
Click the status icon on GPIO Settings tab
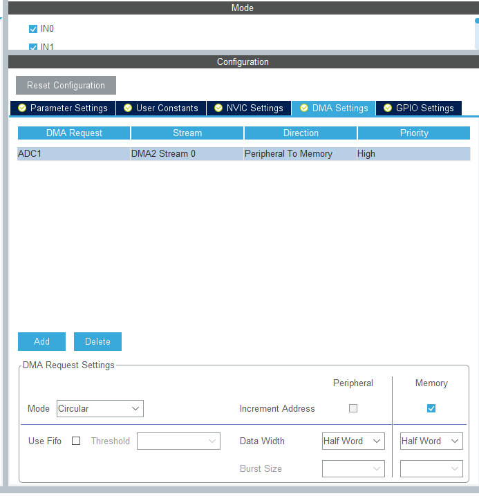coord(388,108)
